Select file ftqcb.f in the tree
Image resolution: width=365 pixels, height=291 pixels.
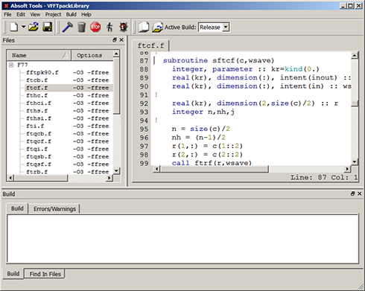pyautogui.click(x=39, y=134)
